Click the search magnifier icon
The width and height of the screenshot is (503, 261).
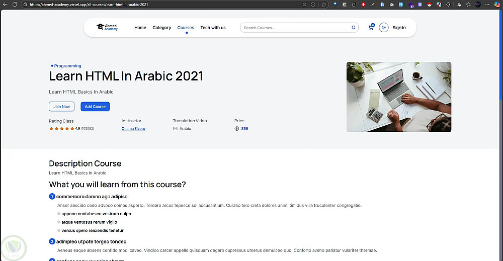coord(354,28)
